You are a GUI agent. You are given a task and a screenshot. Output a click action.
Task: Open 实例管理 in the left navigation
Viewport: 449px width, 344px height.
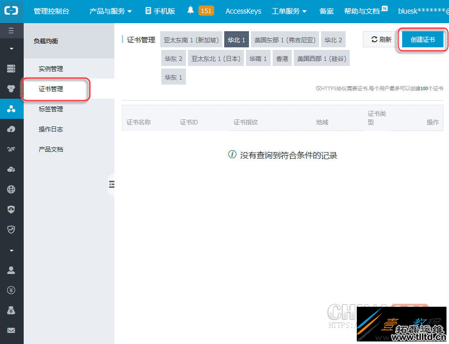point(51,68)
